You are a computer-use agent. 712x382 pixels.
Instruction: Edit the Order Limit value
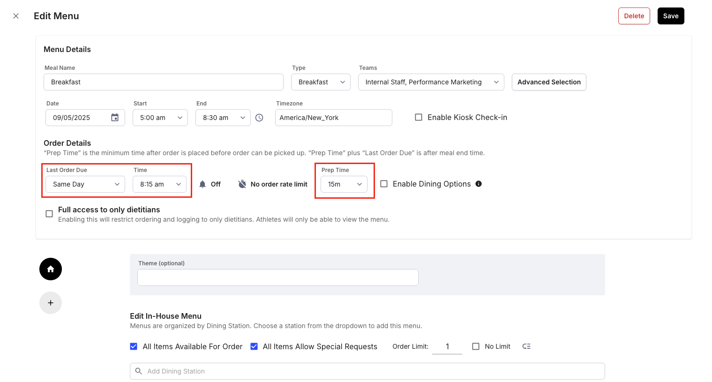[x=447, y=346]
